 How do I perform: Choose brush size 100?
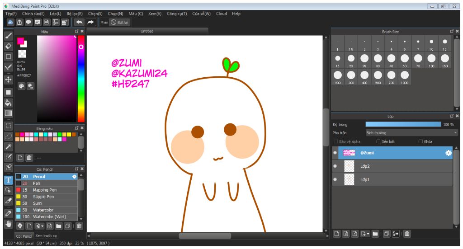point(431,60)
